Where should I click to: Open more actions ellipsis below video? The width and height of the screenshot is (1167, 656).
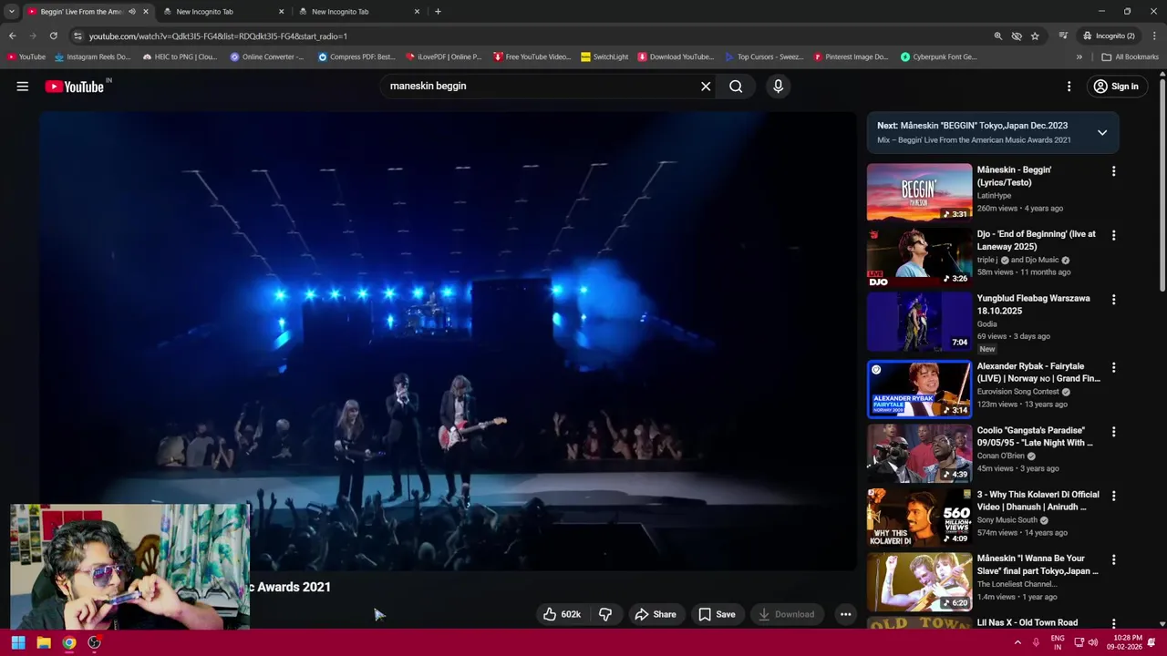[845, 614]
